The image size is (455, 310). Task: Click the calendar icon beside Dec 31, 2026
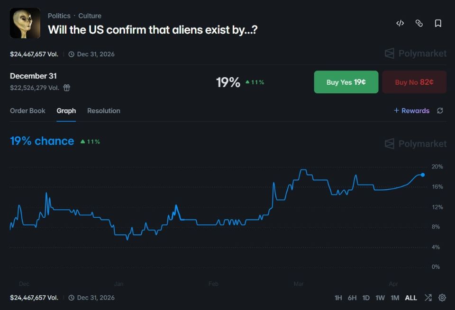tap(72, 54)
